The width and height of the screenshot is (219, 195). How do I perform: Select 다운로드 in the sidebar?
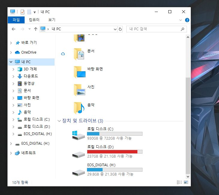coord(31,76)
